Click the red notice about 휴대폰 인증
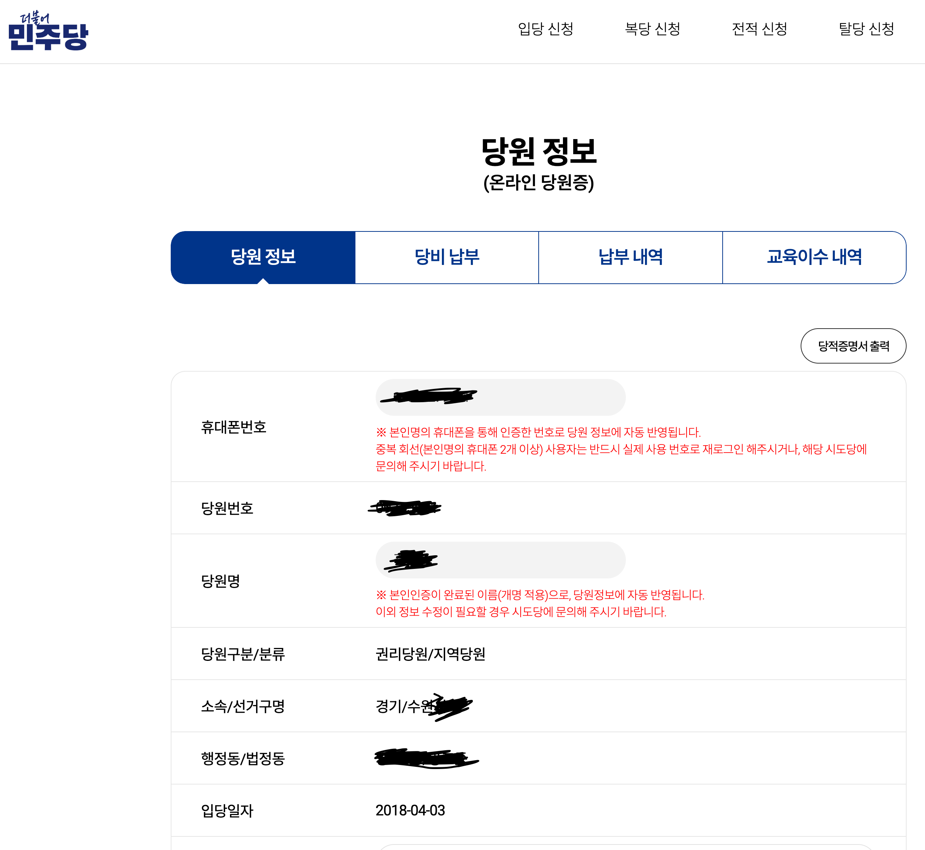This screenshot has height=850, width=925. click(621, 449)
